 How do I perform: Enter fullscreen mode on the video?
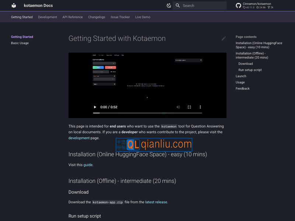coord(189,107)
